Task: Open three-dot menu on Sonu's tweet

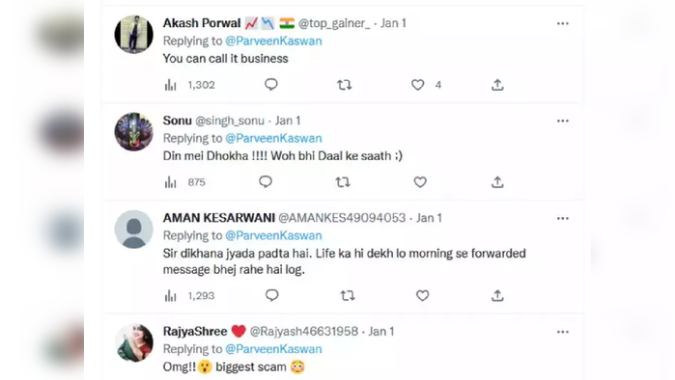Action: click(x=563, y=122)
